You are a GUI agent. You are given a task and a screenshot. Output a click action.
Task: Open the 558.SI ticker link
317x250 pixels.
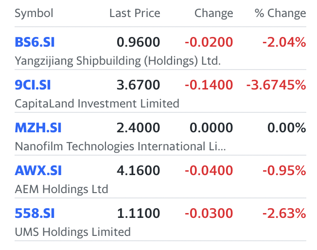pyautogui.click(x=35, y=214)
